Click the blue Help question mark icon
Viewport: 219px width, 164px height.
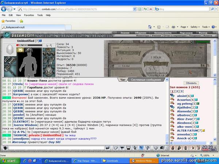tap(213, 27)
